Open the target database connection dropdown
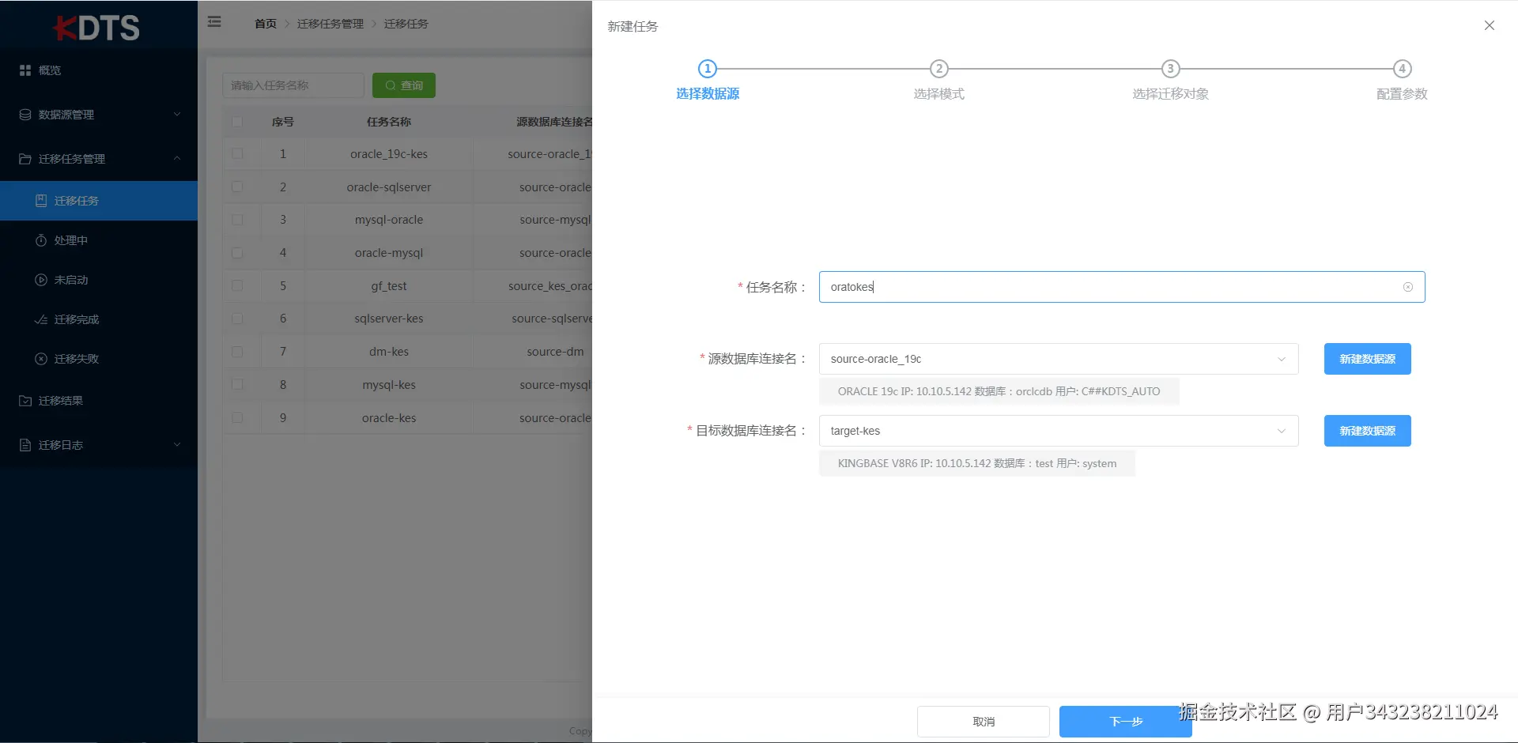This screenshot has height=743, width=1518. pyautogui.click(x=1282, y=431)
